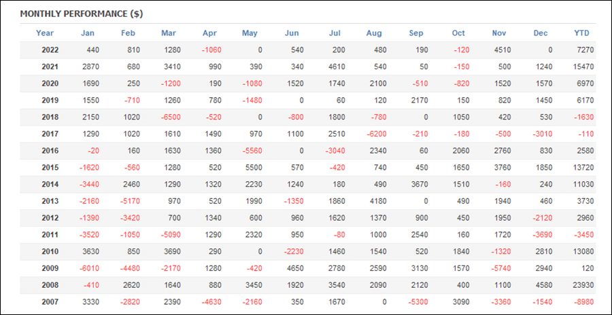Click the Oct column header
Viewport: 612px width, 315px height.
pos(458,33)
